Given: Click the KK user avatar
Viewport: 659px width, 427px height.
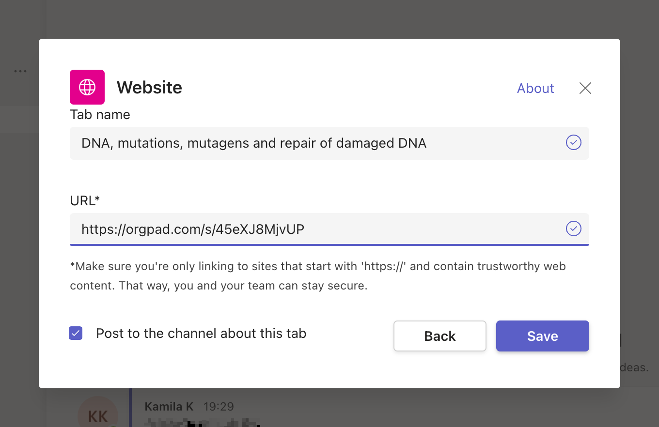Looking at the screenshot, I should pyautogui.click(x=97, y=414).
